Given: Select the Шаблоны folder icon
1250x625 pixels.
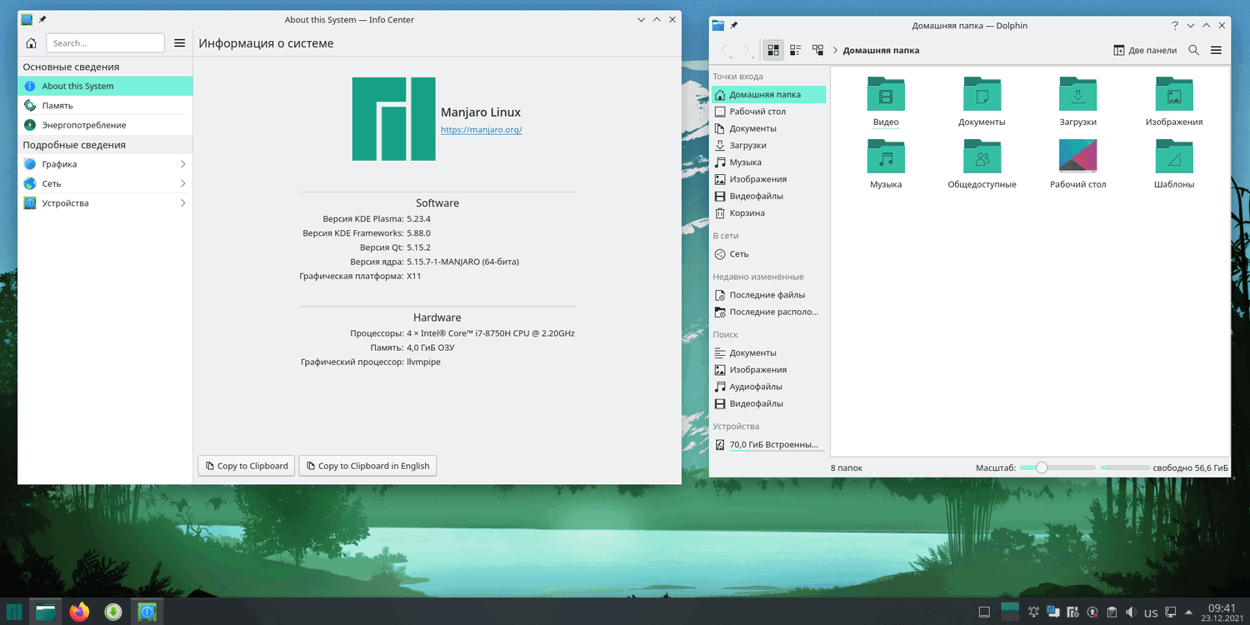Looking at the screenshot, I should pyautogui.click(x=1174, y=156).
